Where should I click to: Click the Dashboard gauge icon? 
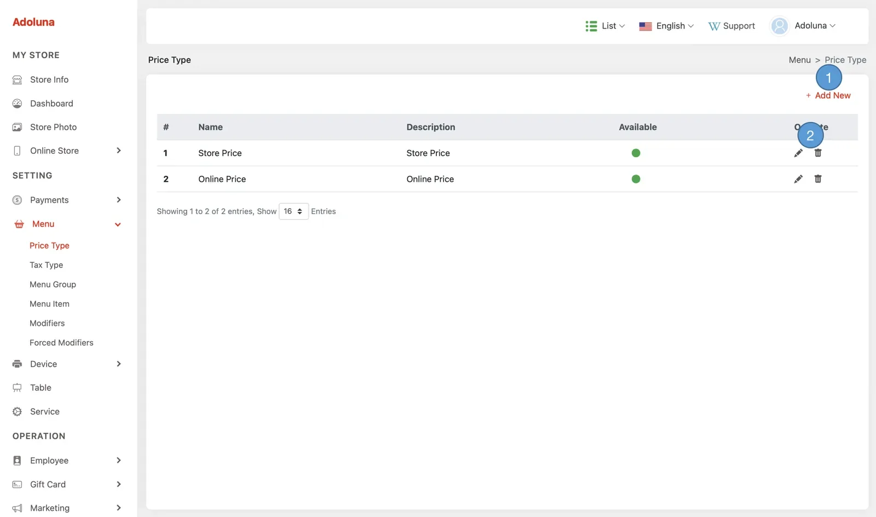(x=18, y=104)
